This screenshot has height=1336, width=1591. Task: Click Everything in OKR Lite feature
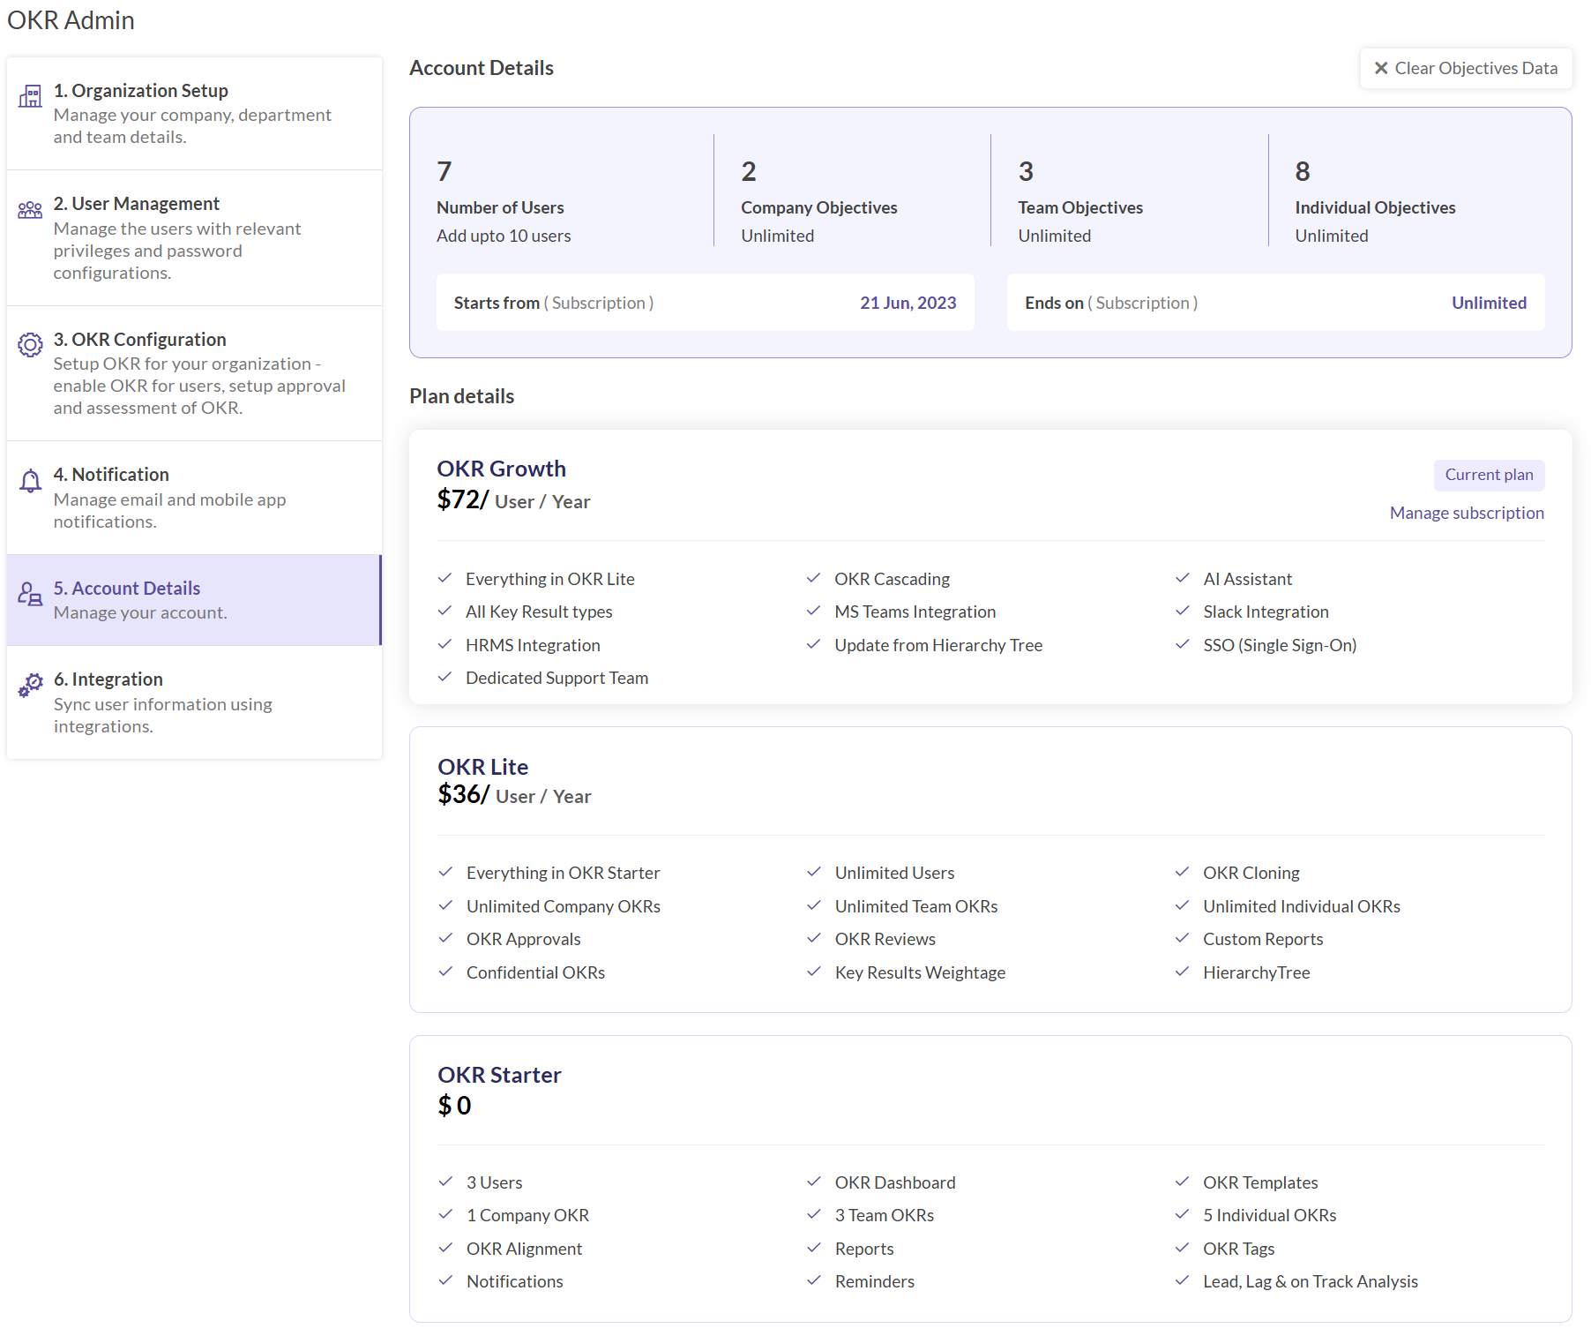click(x=550, y=579)
